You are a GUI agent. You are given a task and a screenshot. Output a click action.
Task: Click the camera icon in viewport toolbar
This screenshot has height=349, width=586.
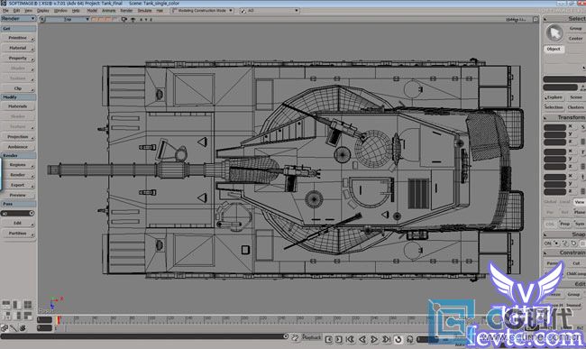click(124, 19)
